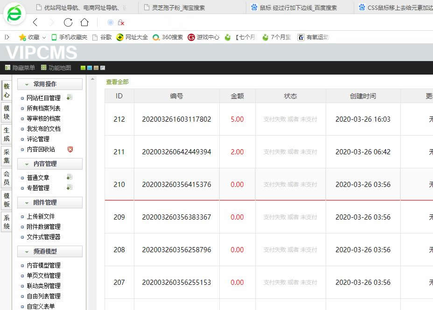Switch to the 会员 vertical tab
Image resolution: width=433 pixels, height=310 pixels.
pyautogui.click(x=7, y=178)
